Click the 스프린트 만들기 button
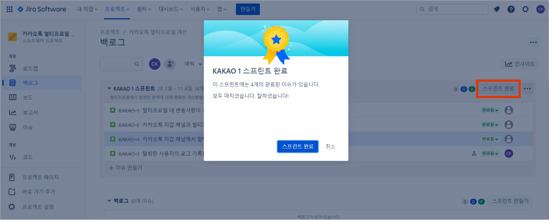The width and height of the screenshot is (549, 220). [511, 201]
